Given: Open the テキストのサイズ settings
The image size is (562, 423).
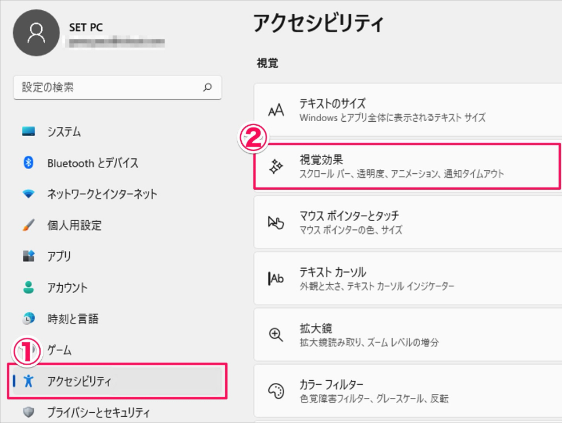Looking at the screenshot, I should (407, 110).
